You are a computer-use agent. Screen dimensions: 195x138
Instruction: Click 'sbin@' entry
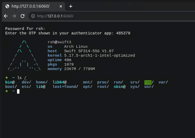120,87
